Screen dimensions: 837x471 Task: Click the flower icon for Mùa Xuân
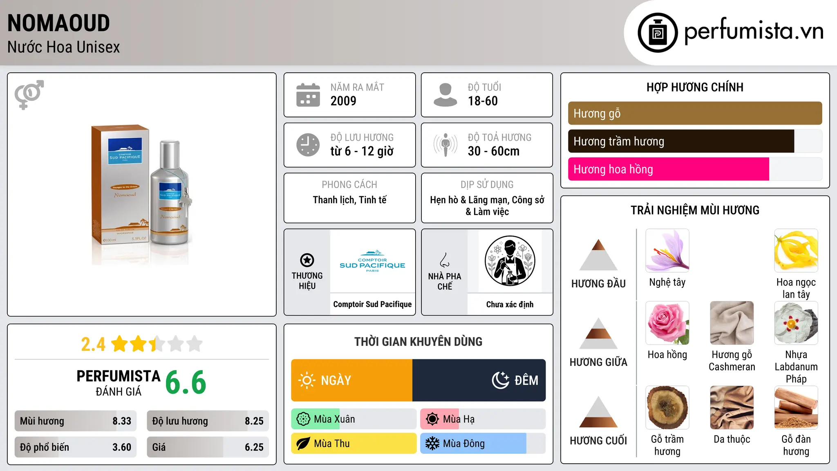point(303,419)
